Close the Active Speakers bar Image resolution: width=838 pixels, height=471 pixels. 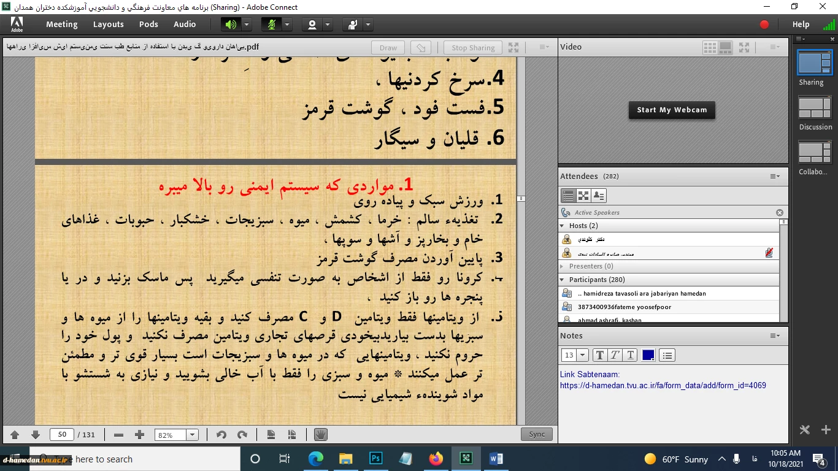[780, 213]
